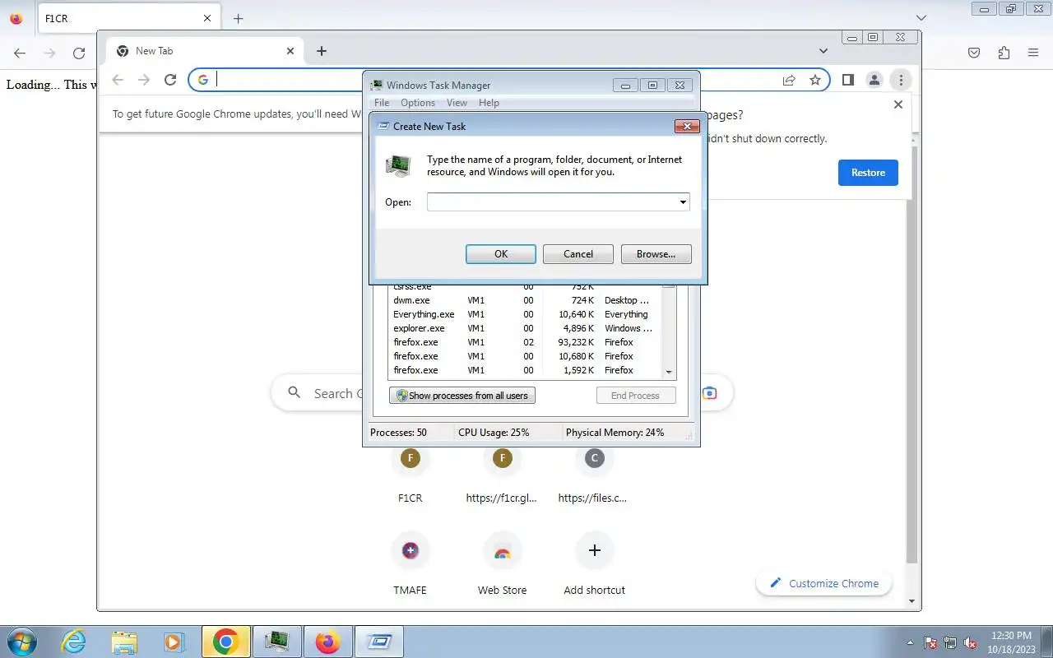
Task: Open a new tab in Firefox
Action: click(239, 18)
